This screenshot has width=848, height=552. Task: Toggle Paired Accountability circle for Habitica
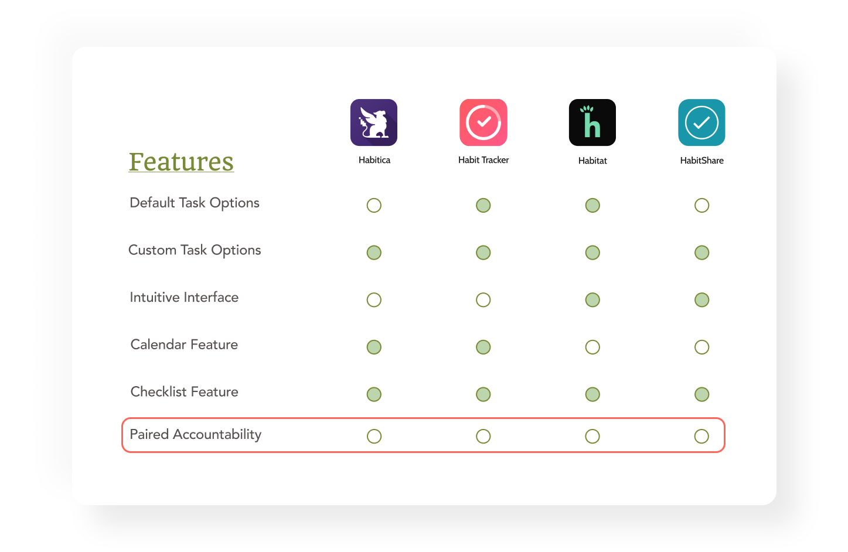tap(374, 436)
